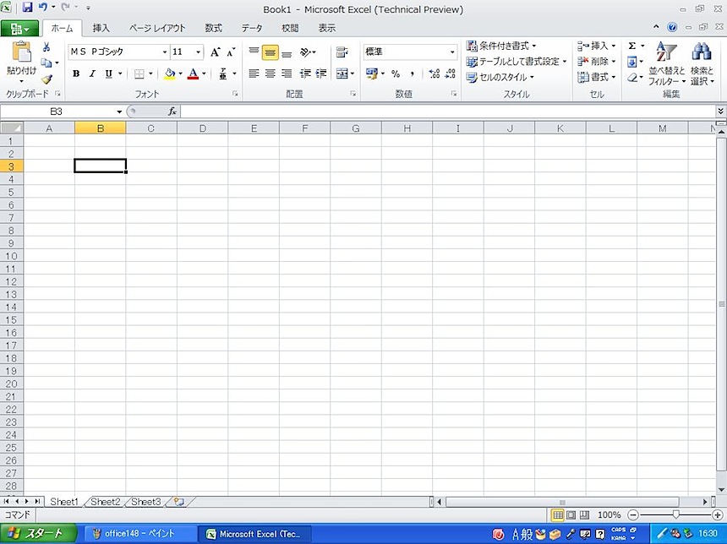Save the workbook from the quick access toolbar
The image size is (727, 544).
[27, 8]
